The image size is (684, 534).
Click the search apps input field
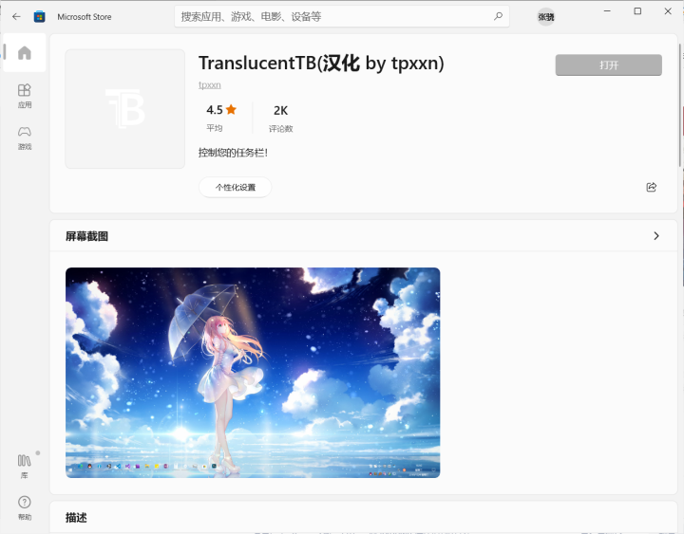point(342,16)
